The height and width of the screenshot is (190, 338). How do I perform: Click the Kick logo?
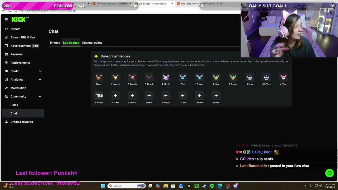tap(20, 19)
